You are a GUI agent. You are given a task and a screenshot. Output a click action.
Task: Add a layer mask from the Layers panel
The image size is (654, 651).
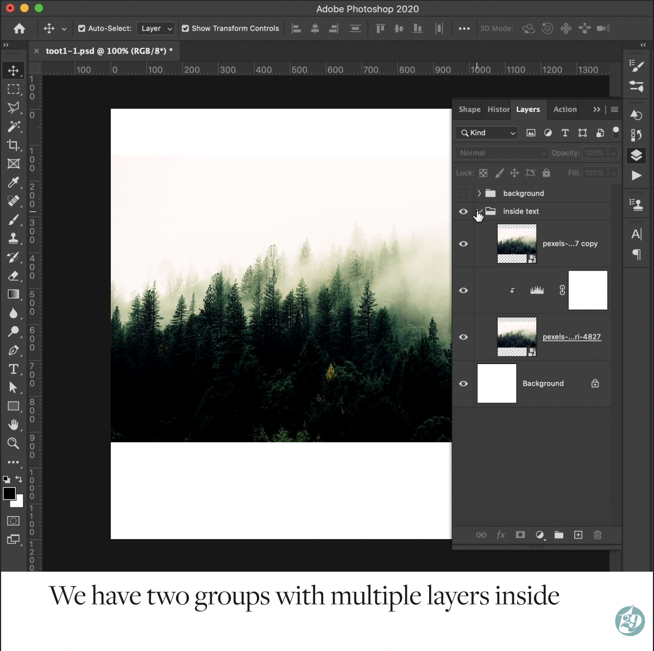click(x=520, y=535)
